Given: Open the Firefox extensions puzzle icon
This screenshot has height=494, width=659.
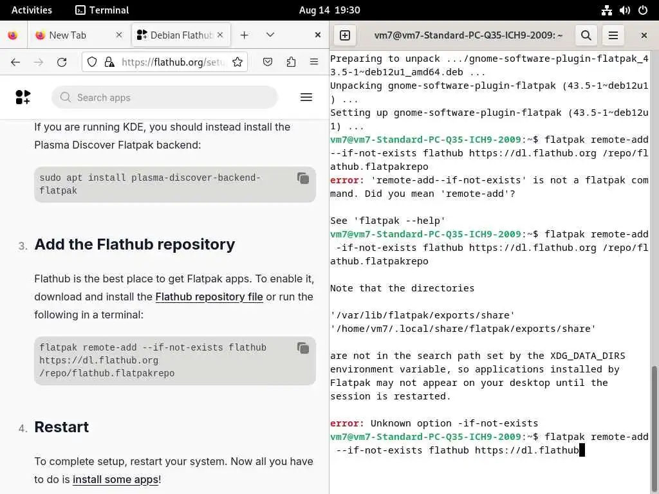Looking at the screenshot, I should tap(291, 62).
